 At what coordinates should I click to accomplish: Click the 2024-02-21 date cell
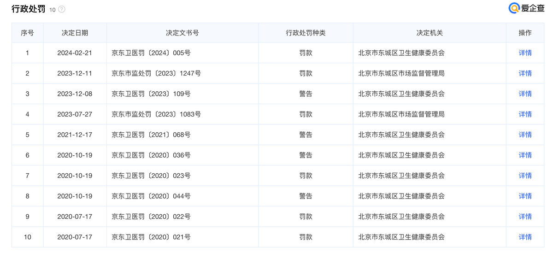click(75, 53)
